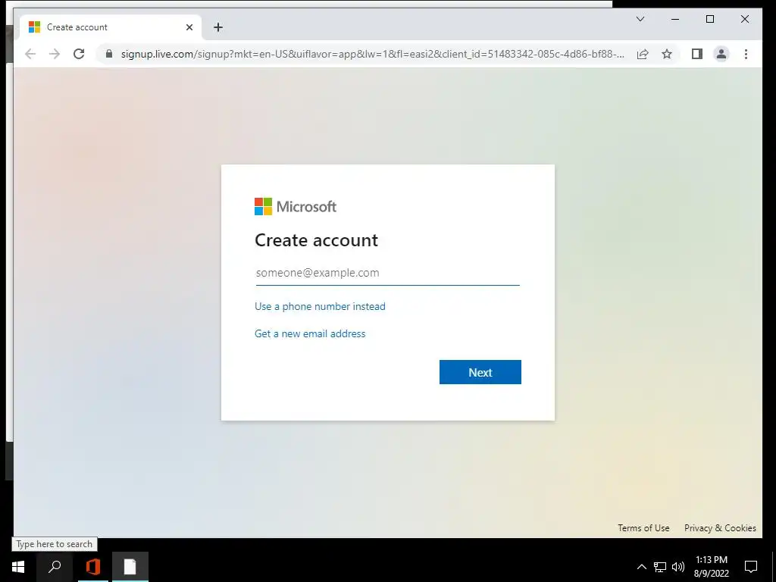This screenshot has width=776, height=582.
Task: Open the notification center icon
Action: click(x=751, y=567)
